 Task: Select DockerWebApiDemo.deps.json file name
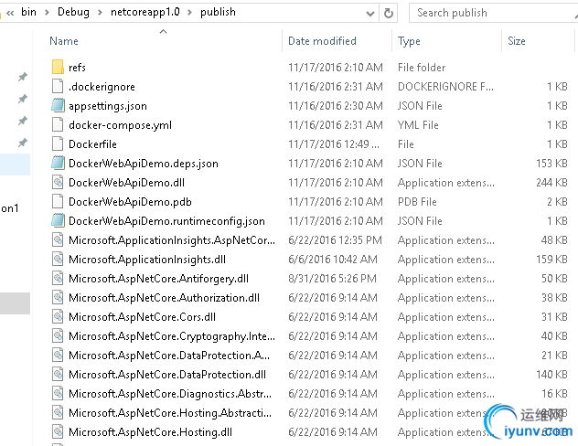click(x=144, y=164)
